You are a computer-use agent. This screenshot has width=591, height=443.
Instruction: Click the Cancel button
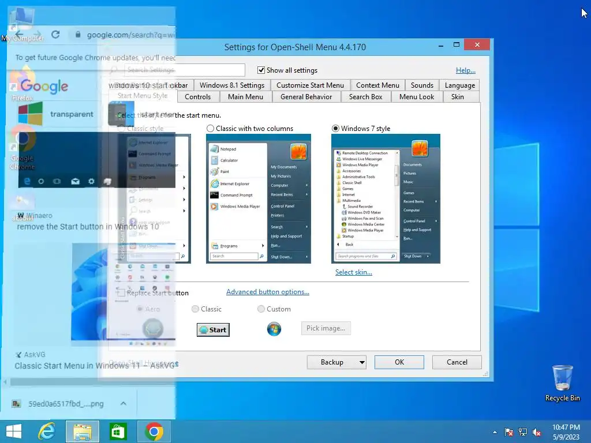tap(457, 362)
